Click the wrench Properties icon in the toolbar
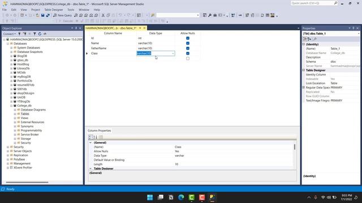362x203 pixels. [x=210, y=15]
